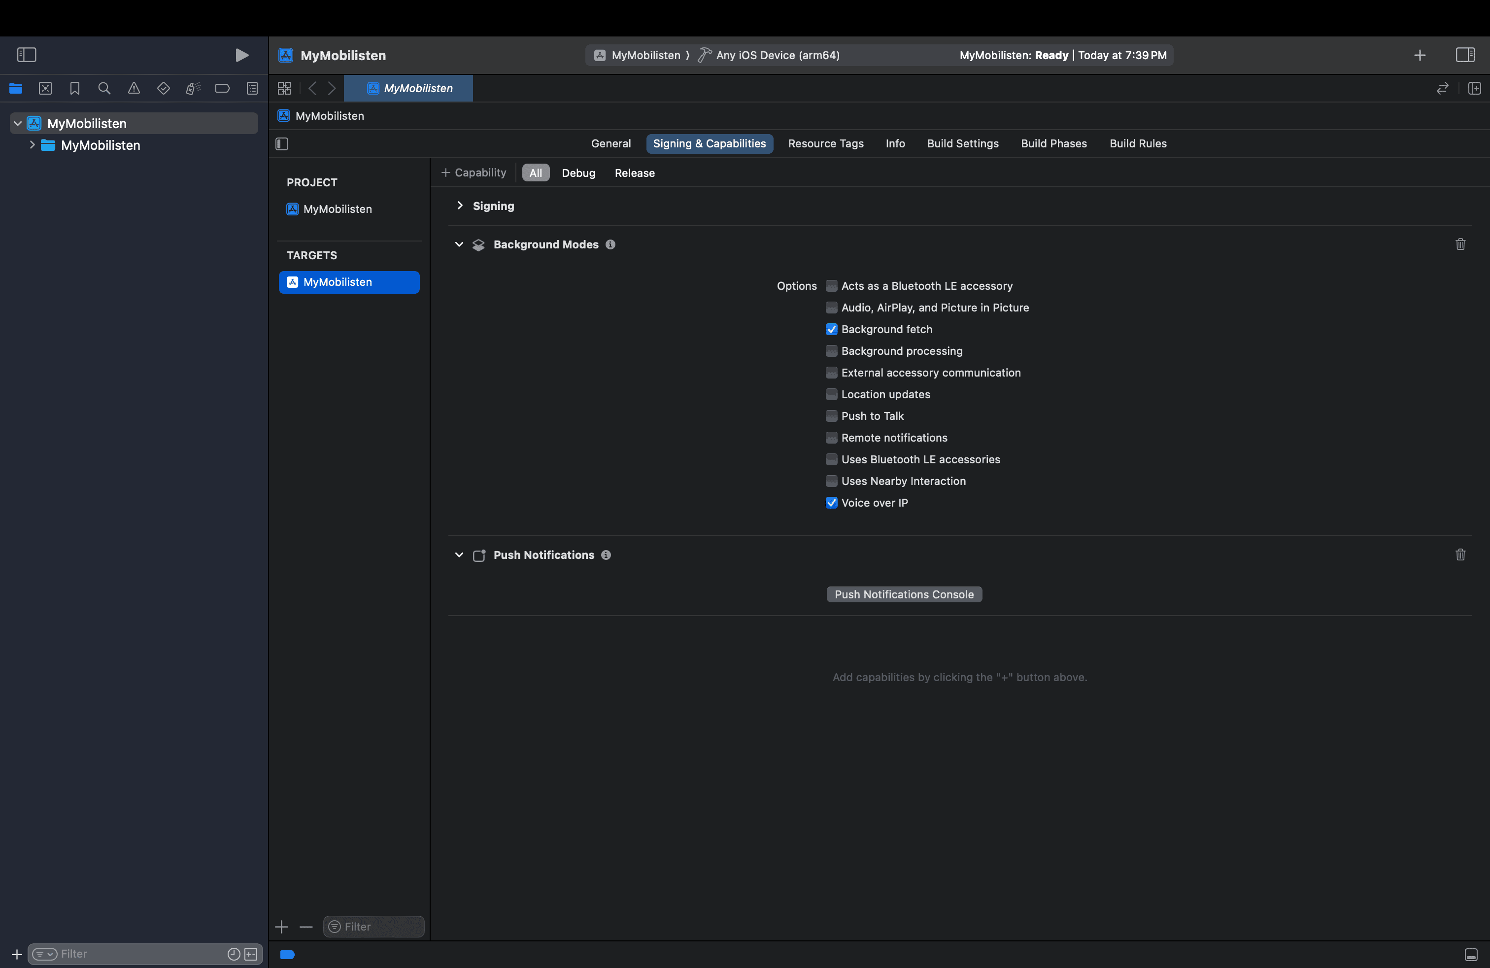Screen dimensions: 1490x968
Task: Toggle the right inspector panel icon
Action: [x=1465, y=55]
